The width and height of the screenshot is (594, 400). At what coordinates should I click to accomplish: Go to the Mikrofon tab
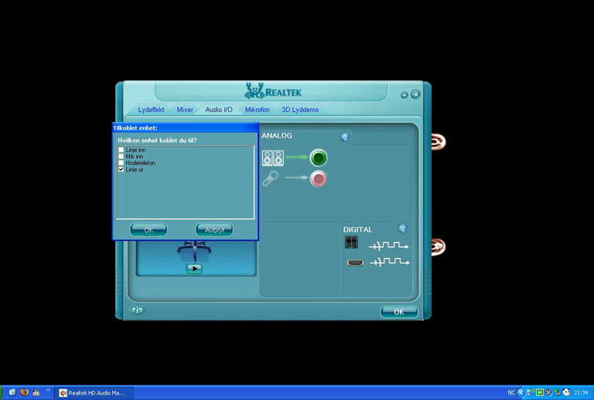click(x=258, y=110)
